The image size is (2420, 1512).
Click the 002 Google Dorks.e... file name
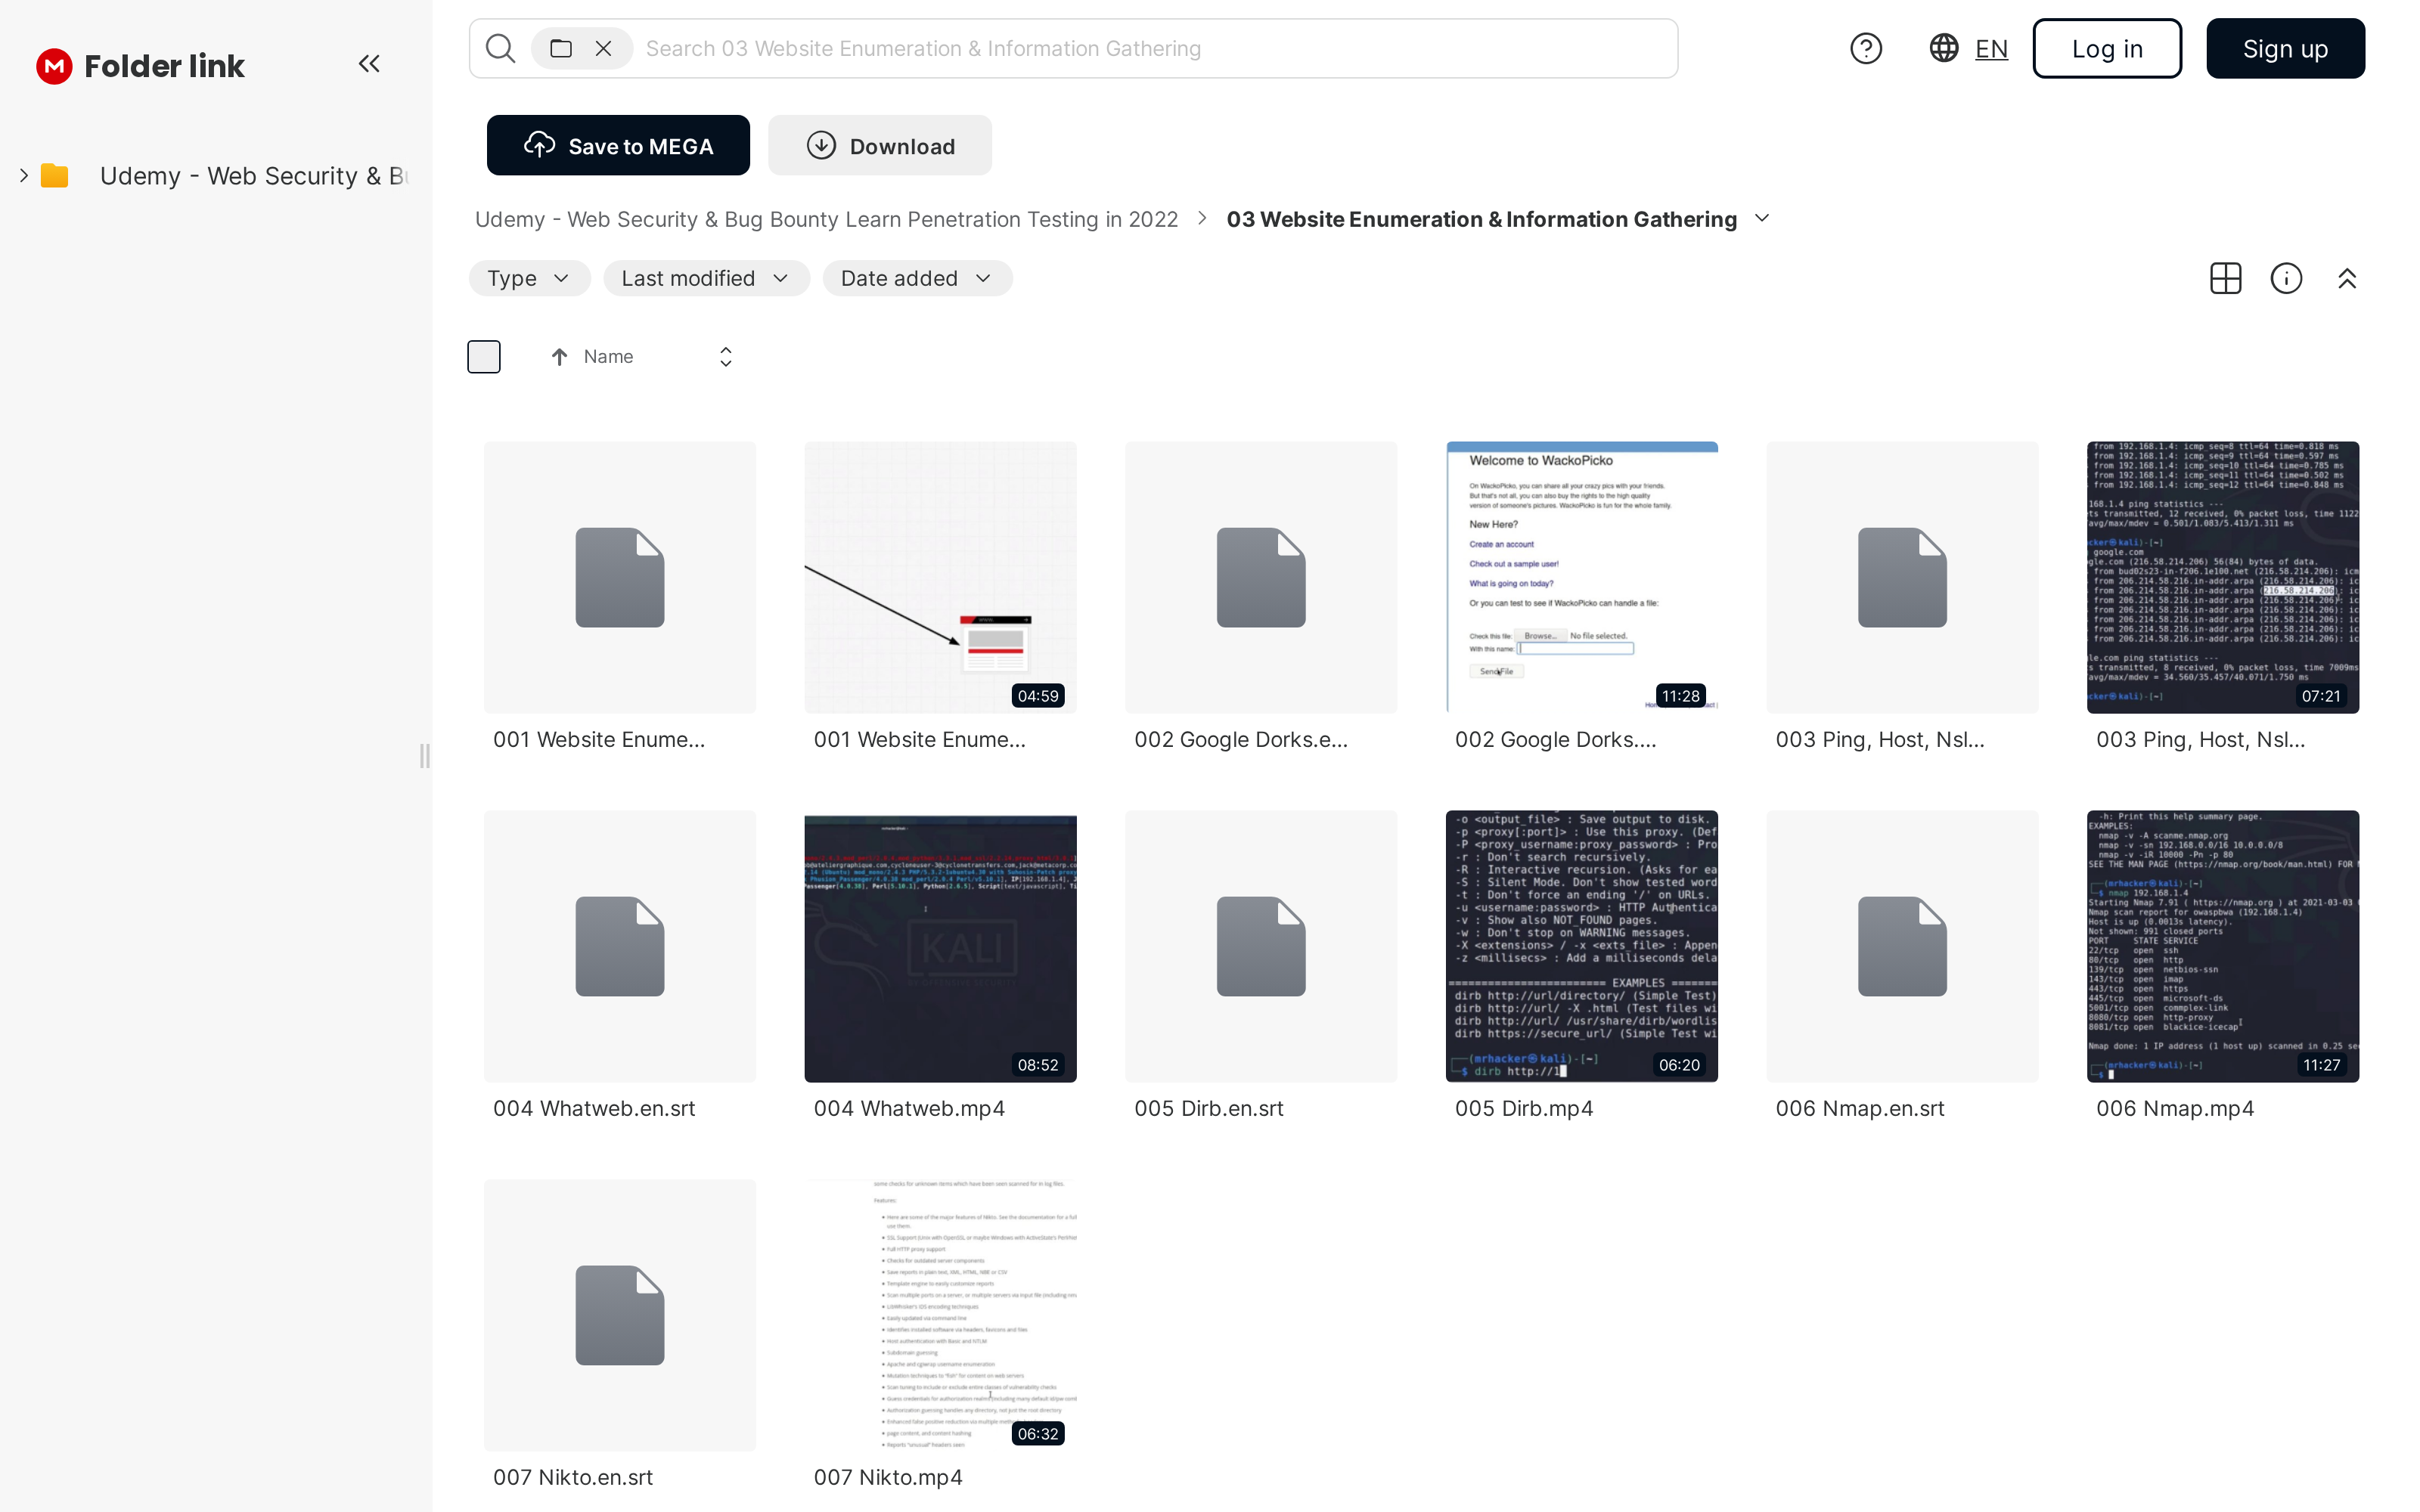click(1241, 739)
